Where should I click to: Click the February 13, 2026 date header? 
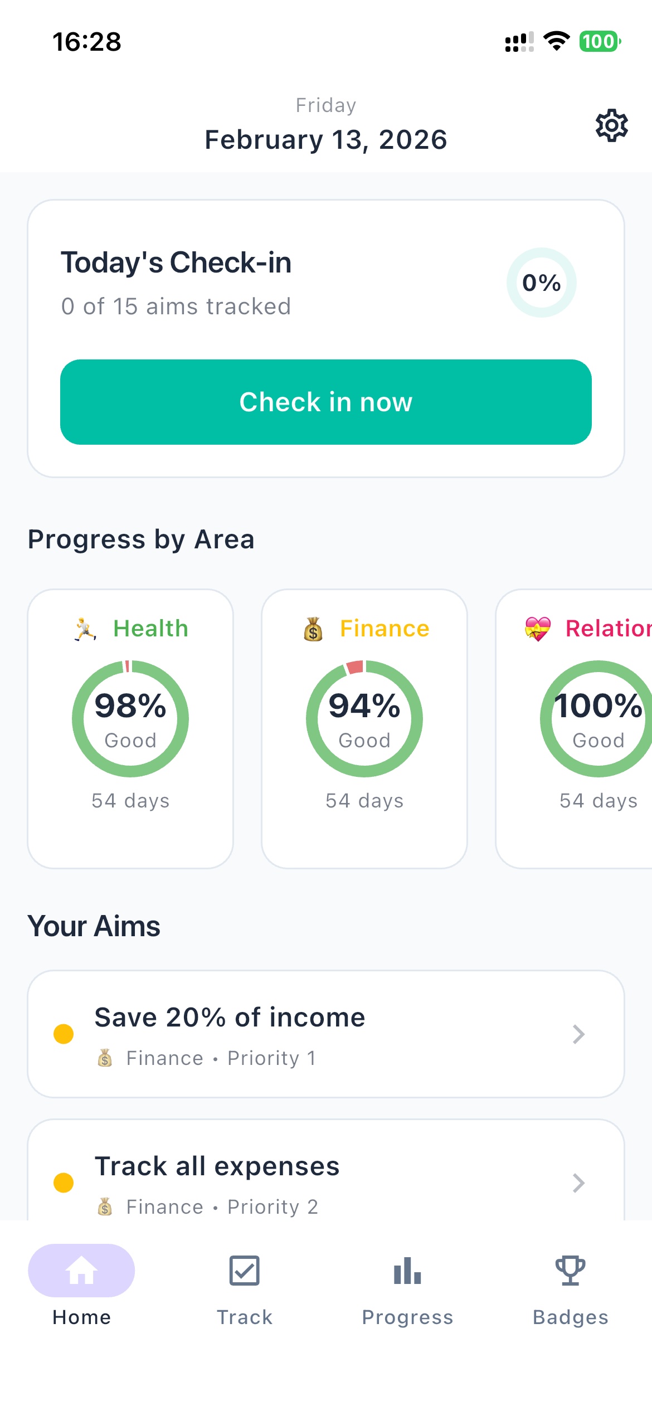[325, 139]
